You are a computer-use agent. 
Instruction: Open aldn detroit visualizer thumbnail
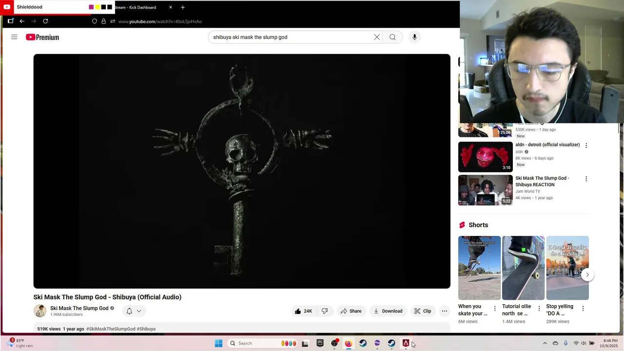pos(486,157)
